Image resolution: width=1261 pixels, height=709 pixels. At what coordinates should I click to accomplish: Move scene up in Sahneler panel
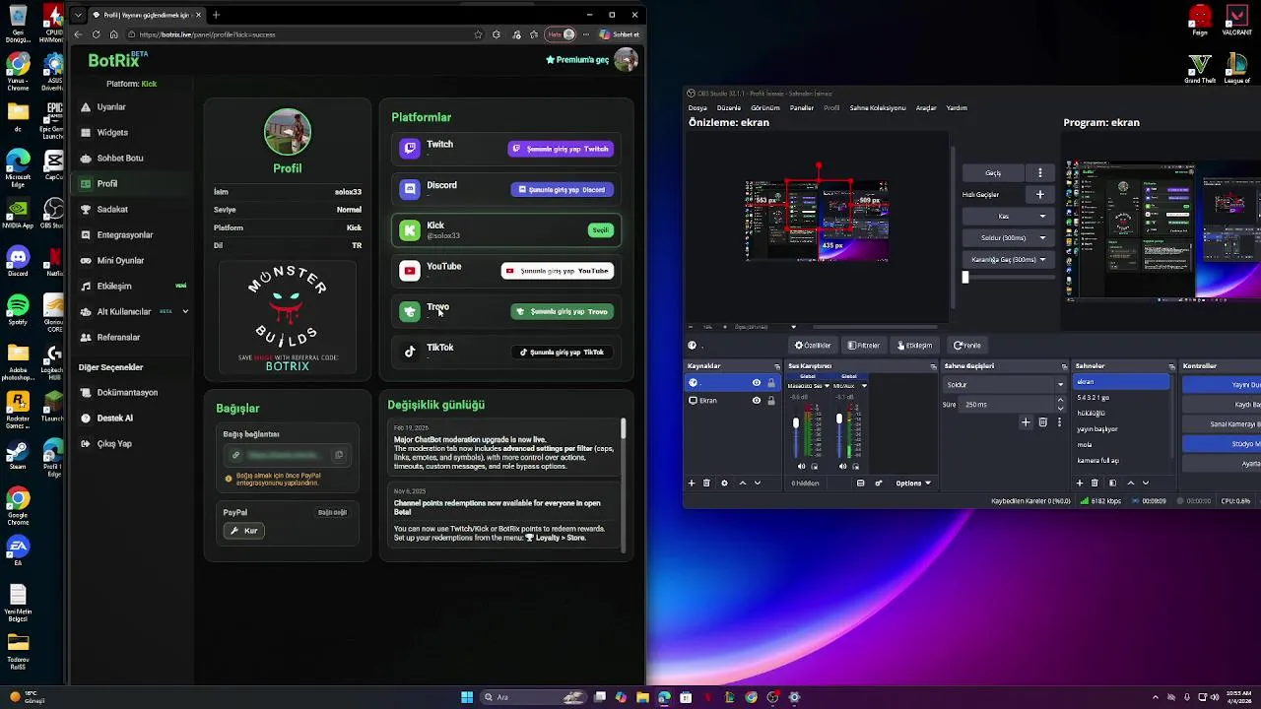coord(1130,483)
